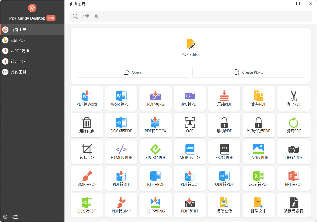
Task: Click the Create PDF... button
Action: click(x=248, y=72)
